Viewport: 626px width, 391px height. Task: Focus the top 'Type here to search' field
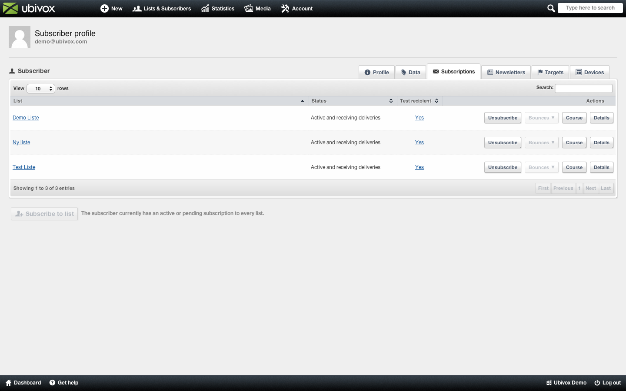[590, 8]
